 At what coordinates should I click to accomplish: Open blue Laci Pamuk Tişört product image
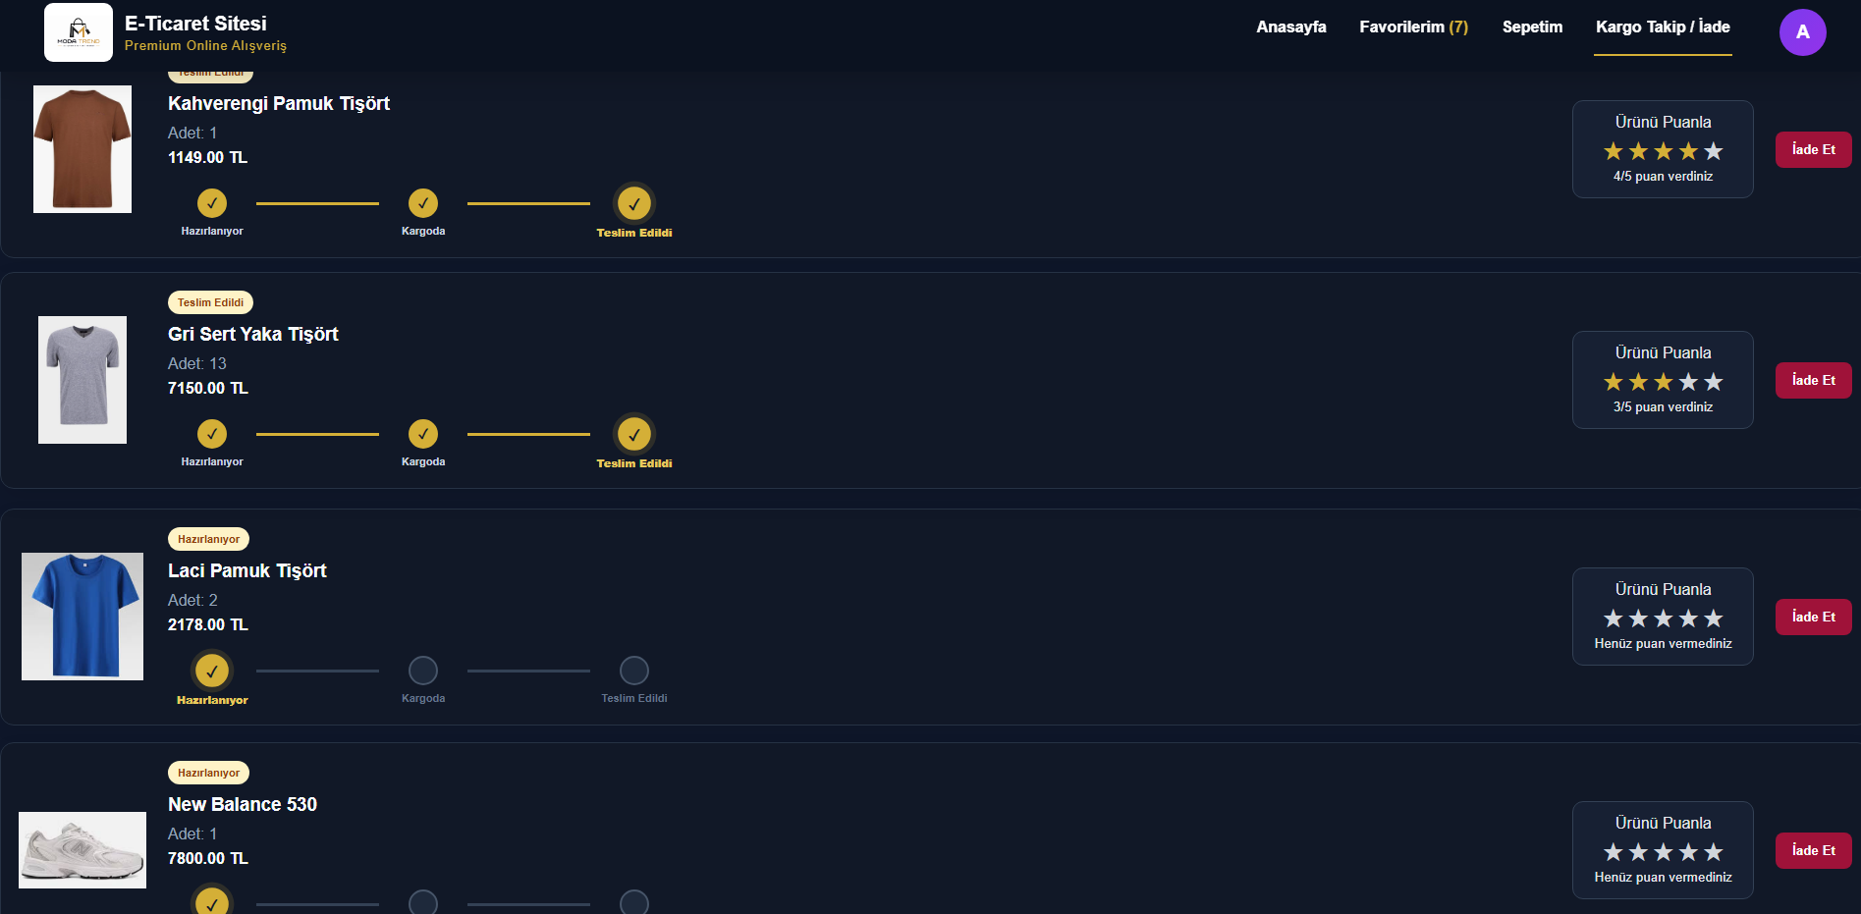click(x=82, y=617)
